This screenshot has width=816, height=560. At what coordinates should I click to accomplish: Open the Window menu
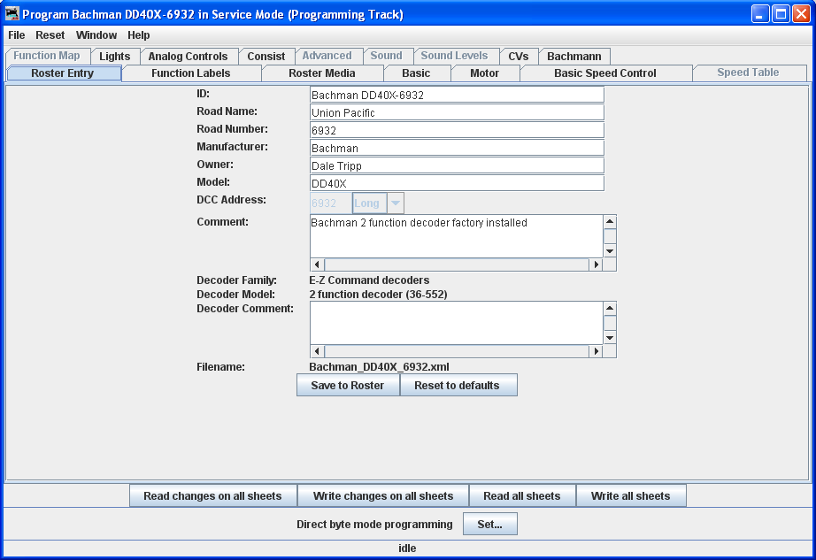point(96,35)
